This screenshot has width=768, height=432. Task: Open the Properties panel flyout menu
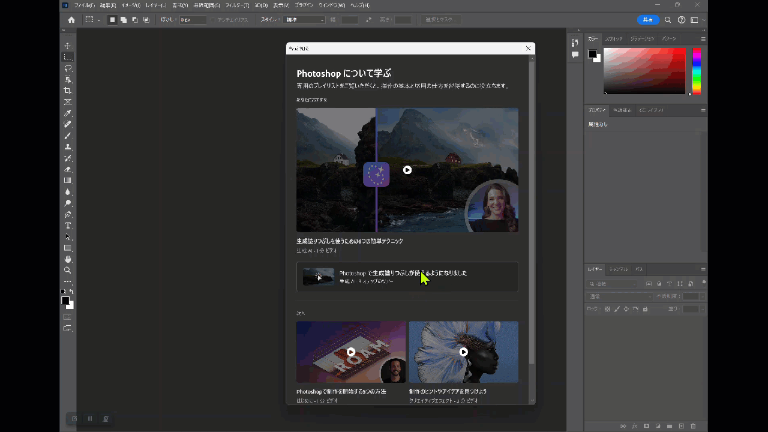pos(703,110)
